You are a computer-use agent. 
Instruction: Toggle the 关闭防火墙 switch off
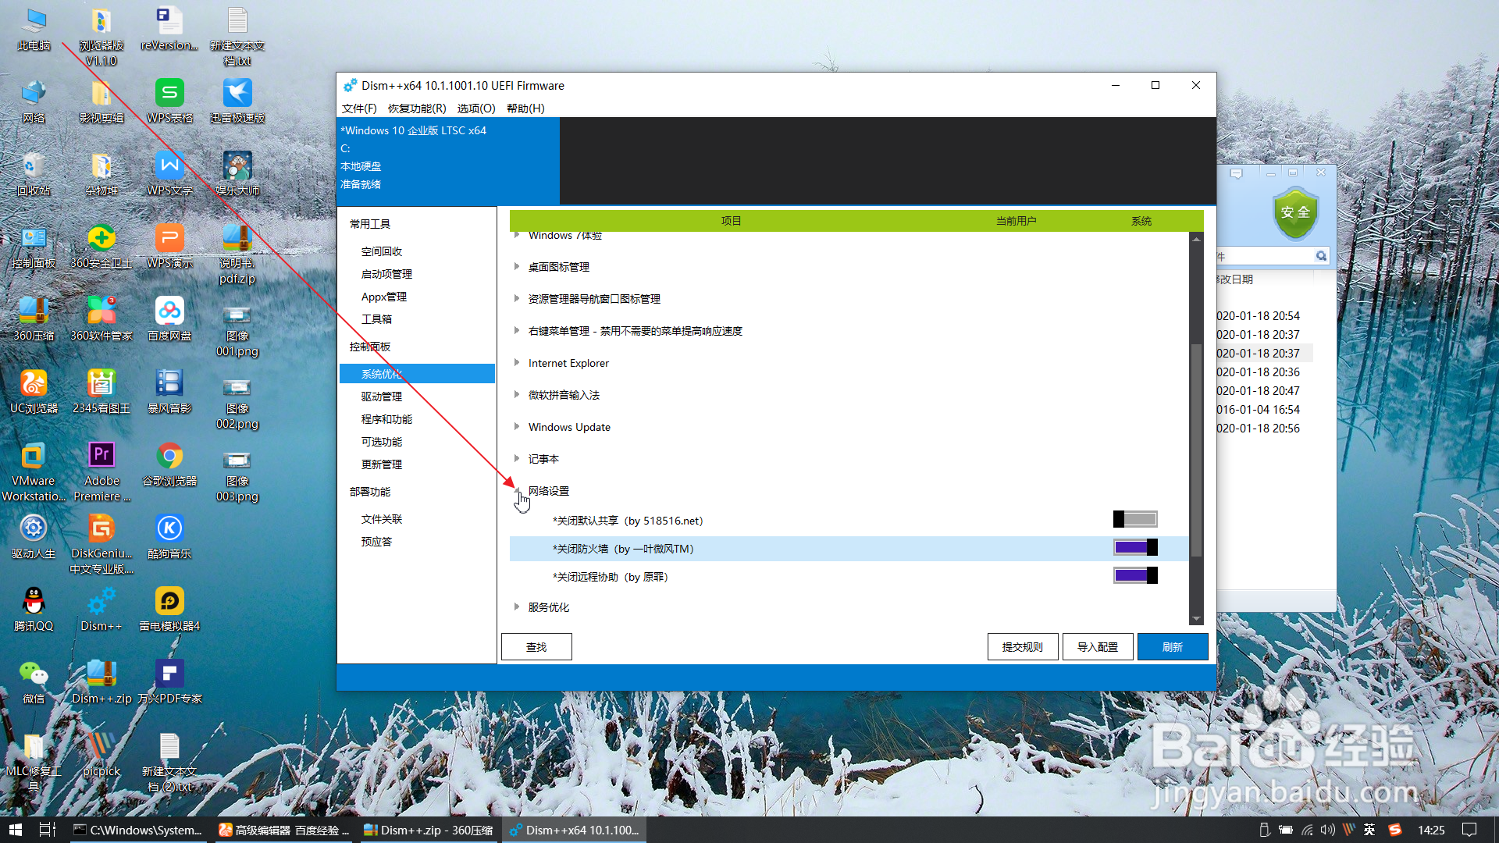(1135, 548)
